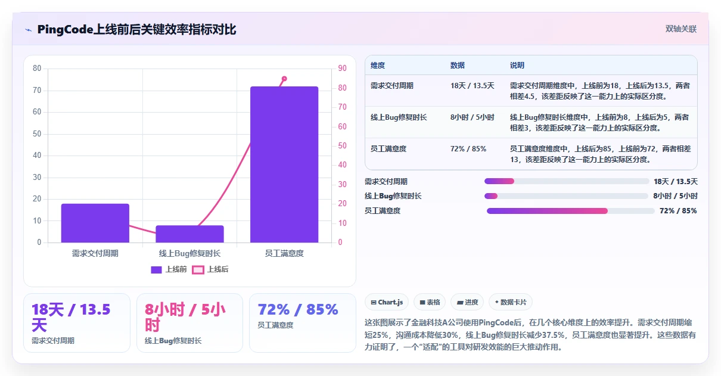Click the sparkle icon inside 数据卡片 chip
This screenshot has width=721, height=376.
[x=496, y=302]
